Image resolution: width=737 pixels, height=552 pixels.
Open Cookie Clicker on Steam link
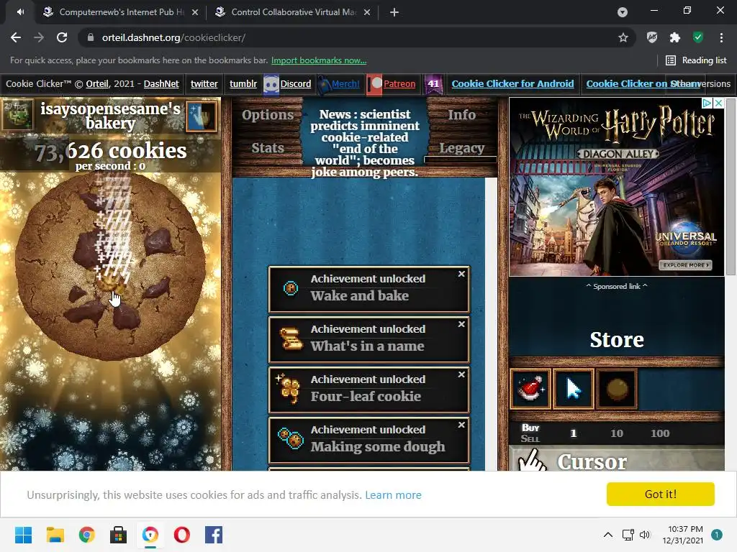[x=643, y=83]
